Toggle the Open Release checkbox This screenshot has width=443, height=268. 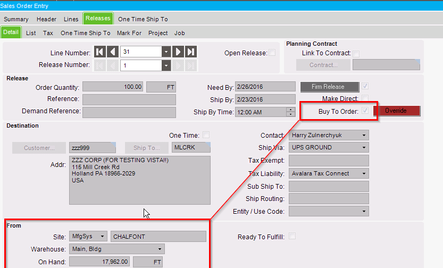(x=272, y=53)
